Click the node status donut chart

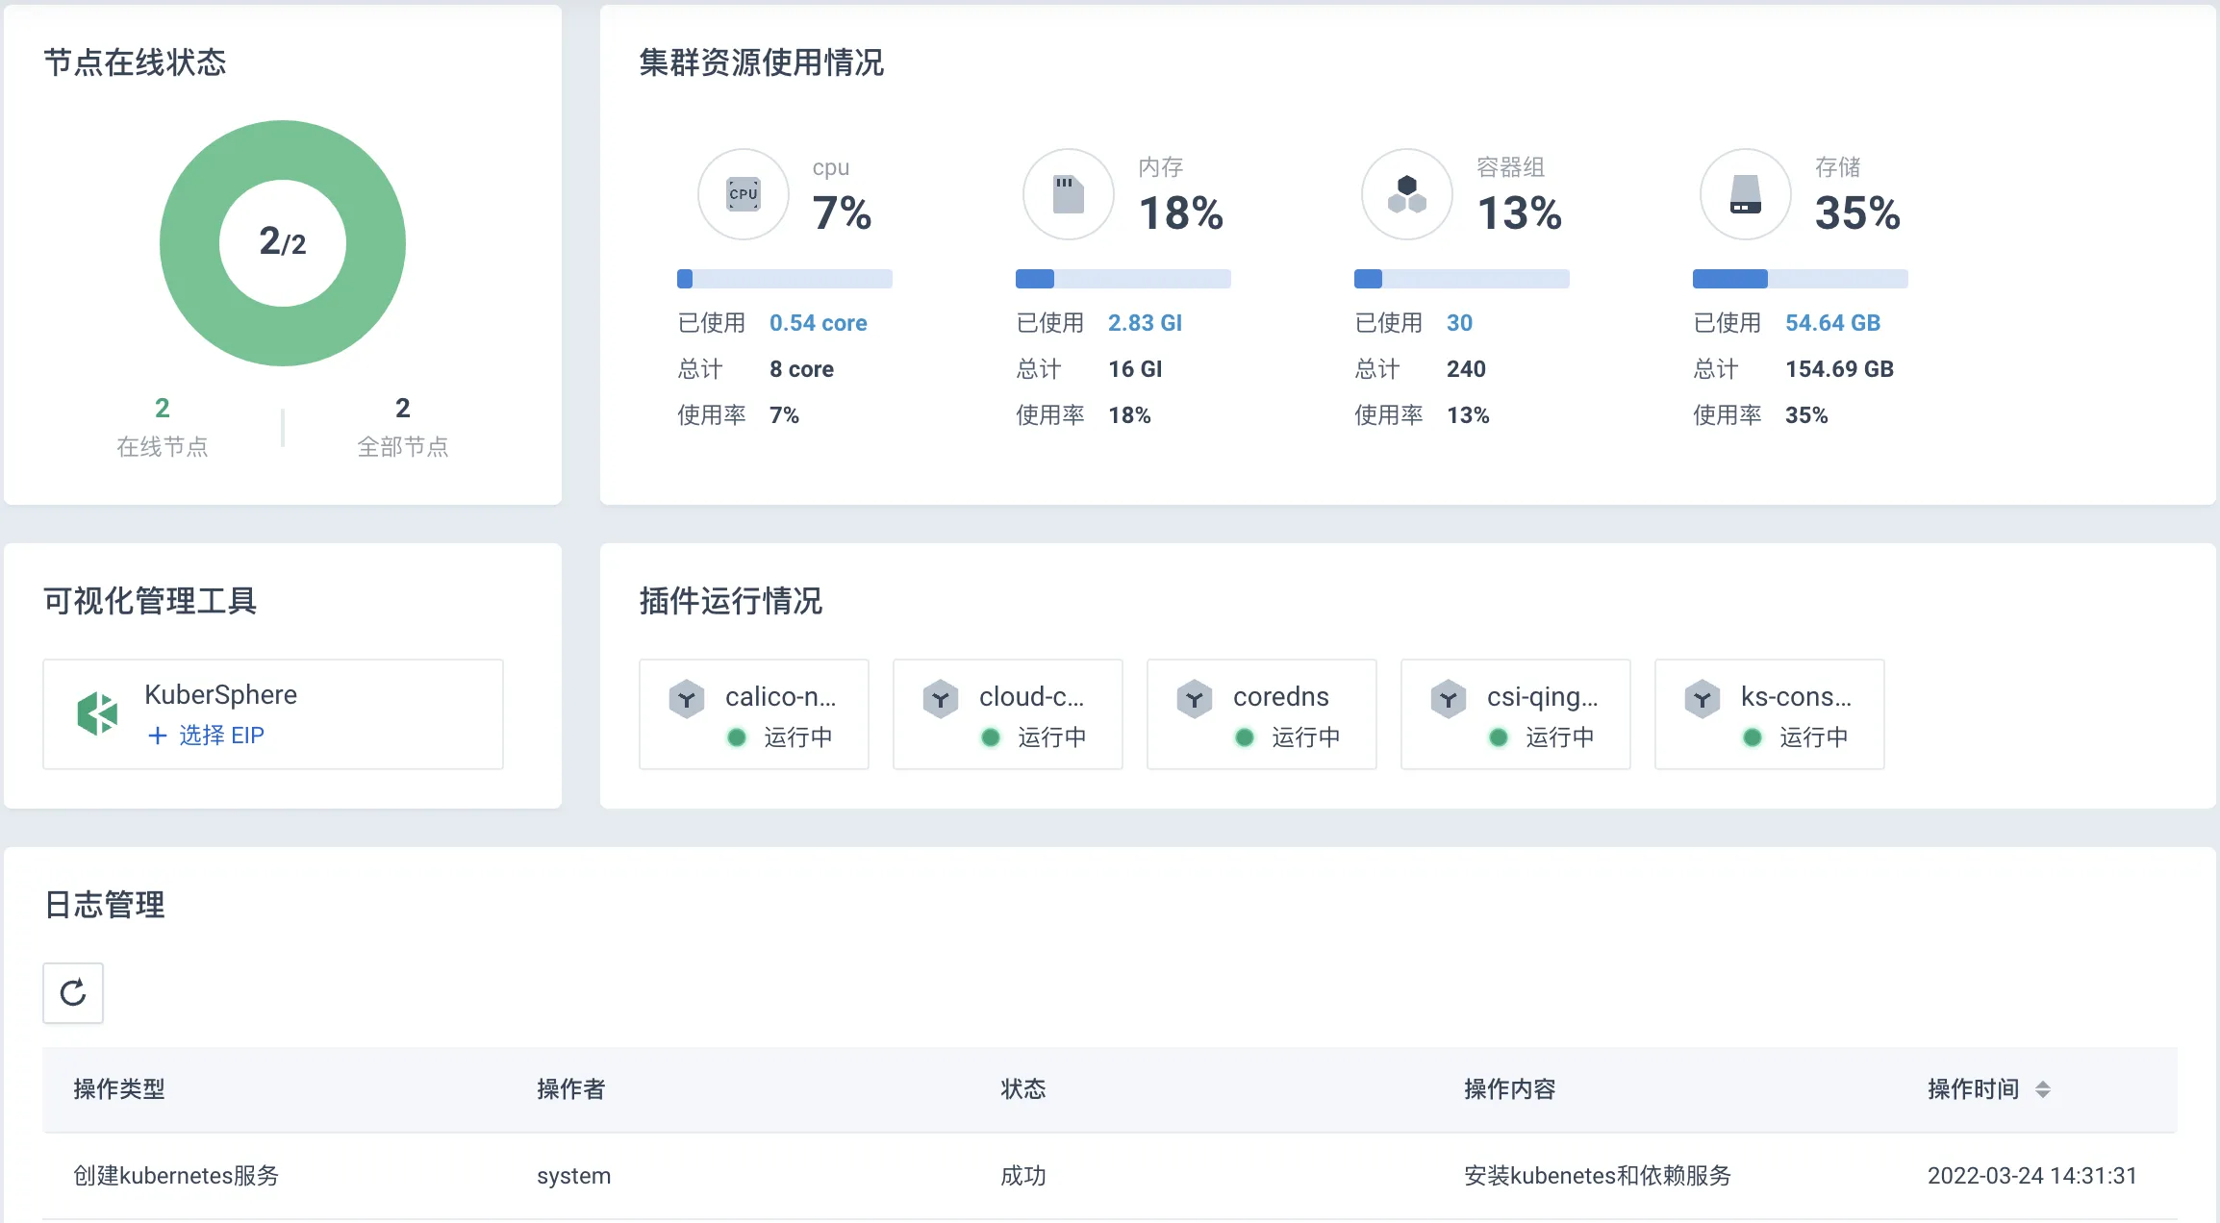(x=282, y=243)
